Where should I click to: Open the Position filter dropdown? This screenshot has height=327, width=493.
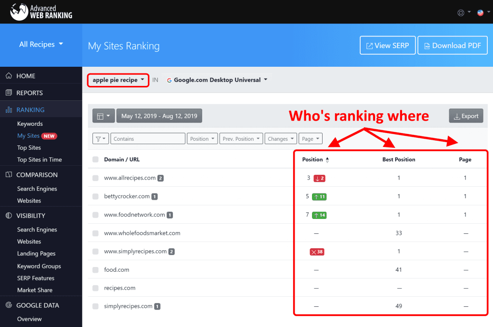[202, 139]
